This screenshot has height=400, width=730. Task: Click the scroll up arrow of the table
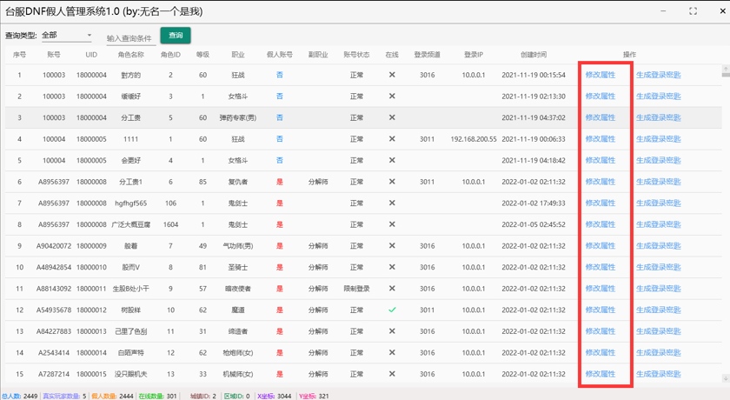point(726,69)
